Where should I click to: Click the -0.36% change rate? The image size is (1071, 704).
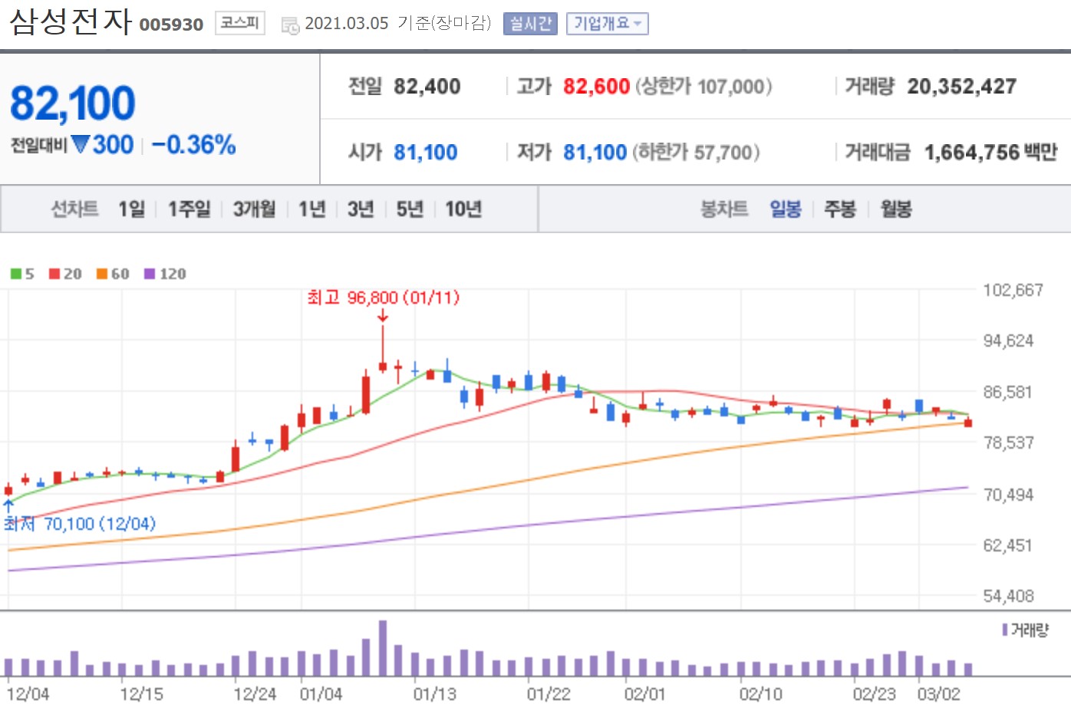[x=193, y=144]
